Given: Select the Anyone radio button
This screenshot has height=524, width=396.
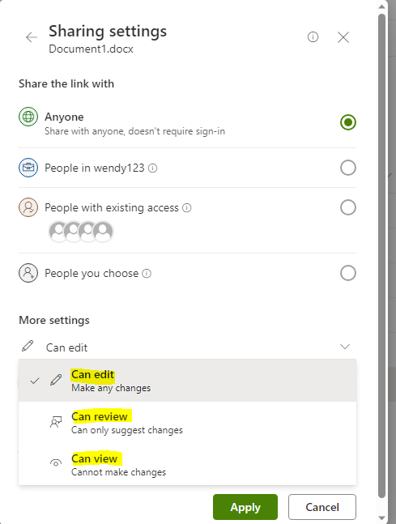Looking at the screenshot, I should [x=348, y=122].
